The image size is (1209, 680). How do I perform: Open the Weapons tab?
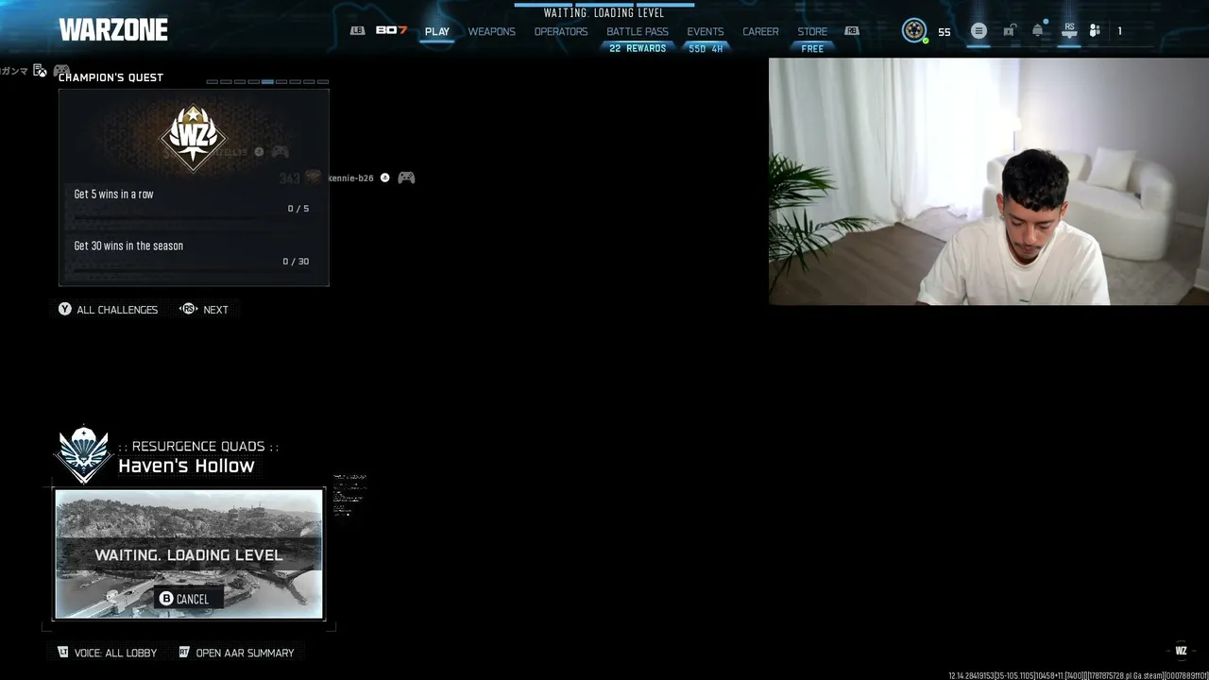pyautogui.click(x=492, y=31)
